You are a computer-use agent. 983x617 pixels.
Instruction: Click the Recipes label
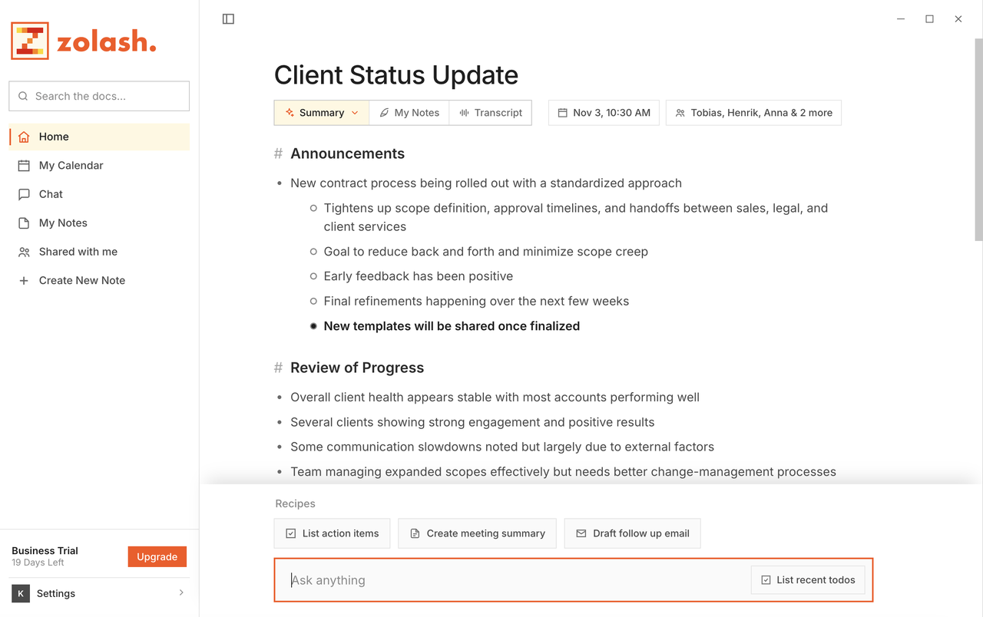[x=296, y=504]
